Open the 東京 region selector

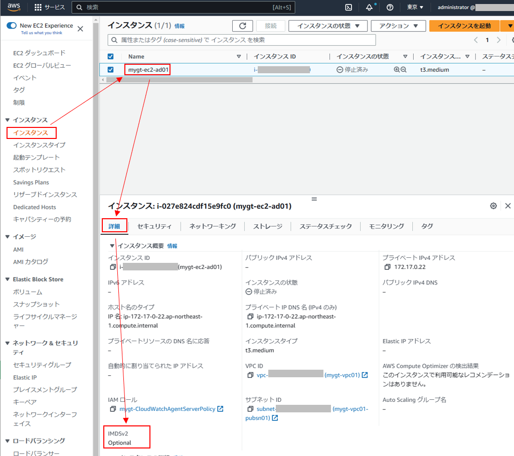(x=415, y=7)
